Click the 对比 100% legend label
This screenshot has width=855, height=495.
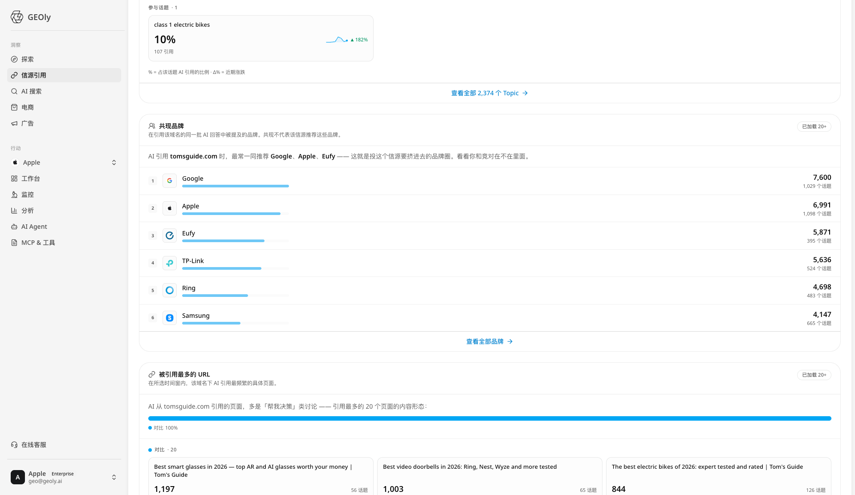point(163,428)
